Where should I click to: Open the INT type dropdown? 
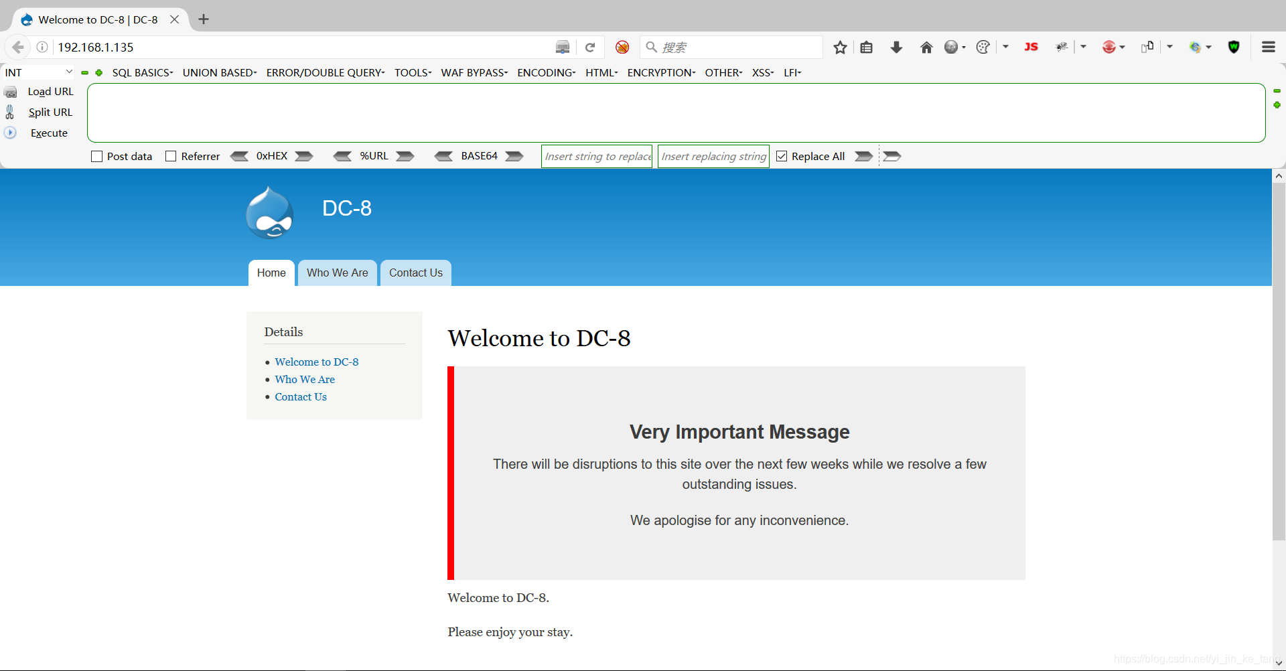[x=39, y=72]
